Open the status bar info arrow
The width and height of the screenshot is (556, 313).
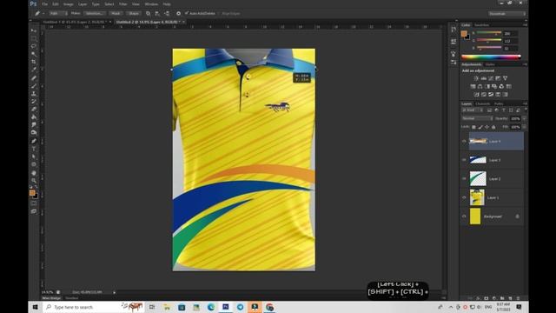click(114, 292)
